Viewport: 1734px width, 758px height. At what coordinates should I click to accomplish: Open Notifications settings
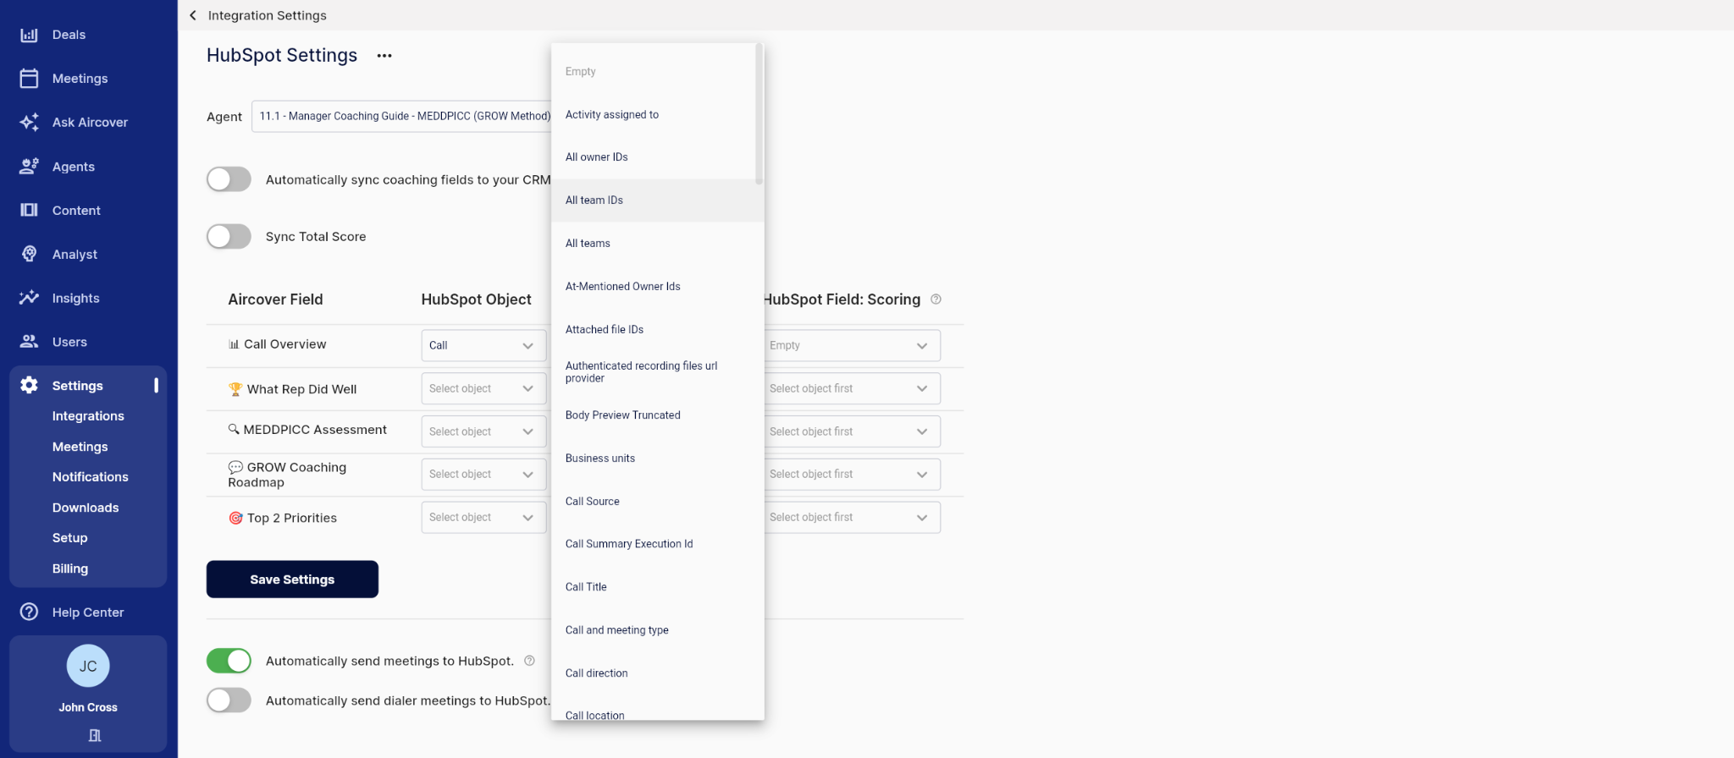point(91,477)
